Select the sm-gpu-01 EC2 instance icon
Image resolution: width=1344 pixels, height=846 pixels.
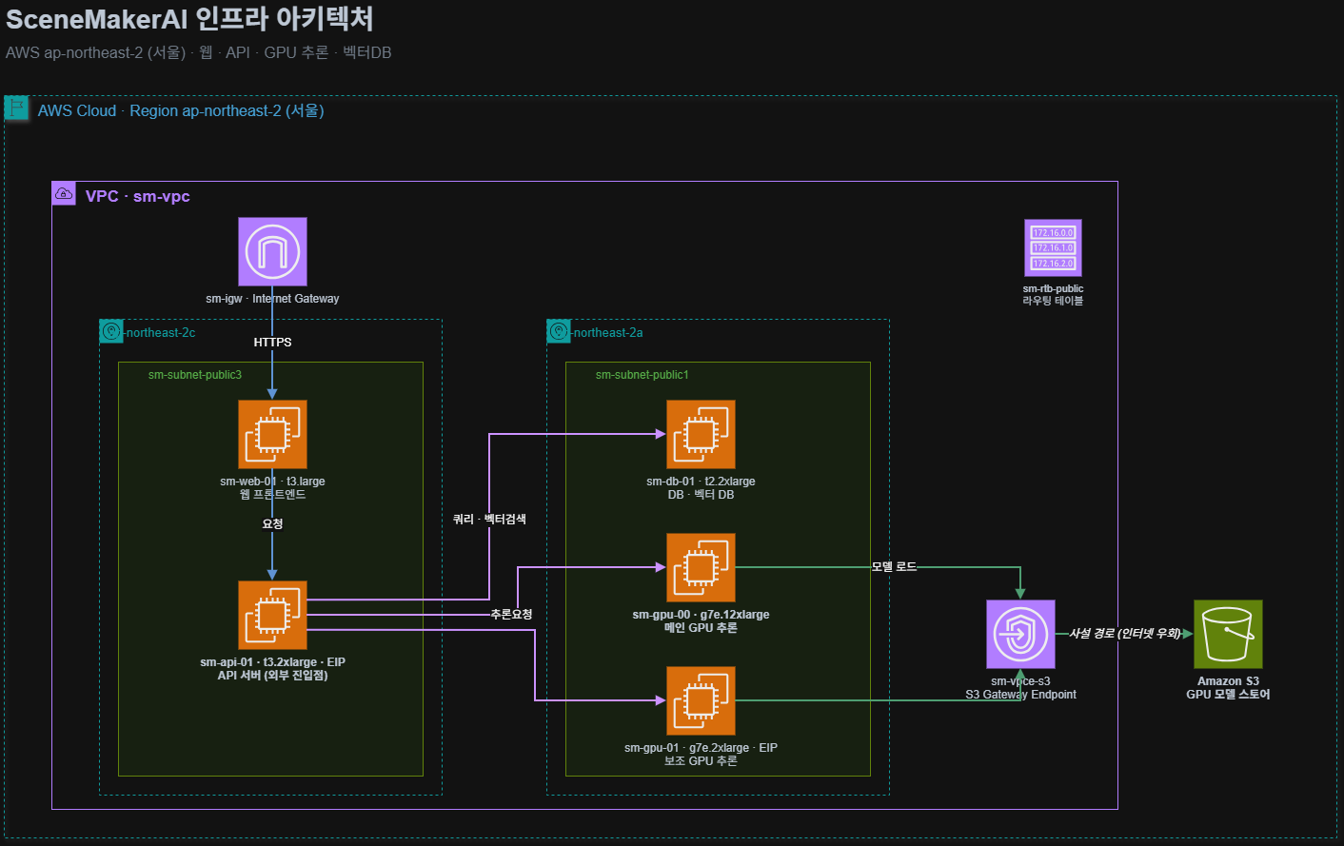click(701, 700)
